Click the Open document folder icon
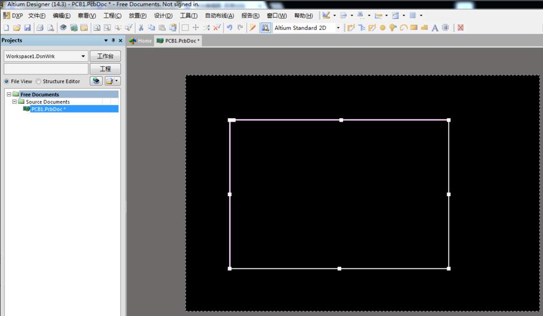This screenshot has height=316, width=543. click(x=17, y=28)
